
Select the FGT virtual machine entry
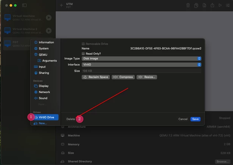tap(17, 44)
